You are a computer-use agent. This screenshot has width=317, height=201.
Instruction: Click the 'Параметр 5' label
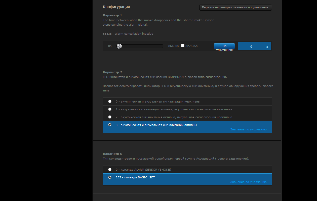[112, 154]
